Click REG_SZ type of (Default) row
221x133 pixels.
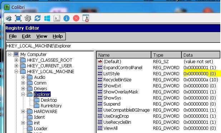tap(161, 62)
